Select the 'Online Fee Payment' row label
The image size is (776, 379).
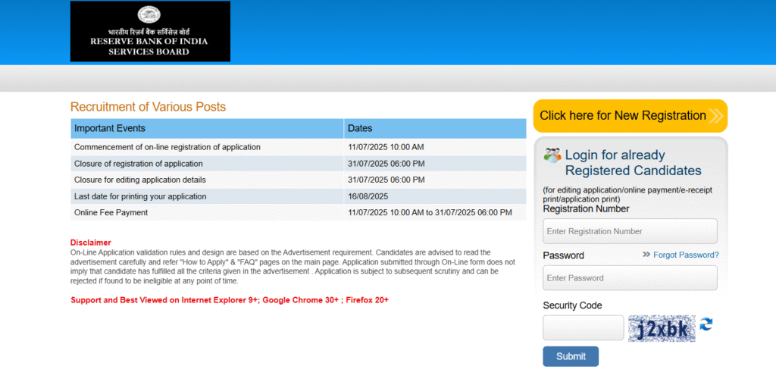pyautogui.click(x=111, y=213)
